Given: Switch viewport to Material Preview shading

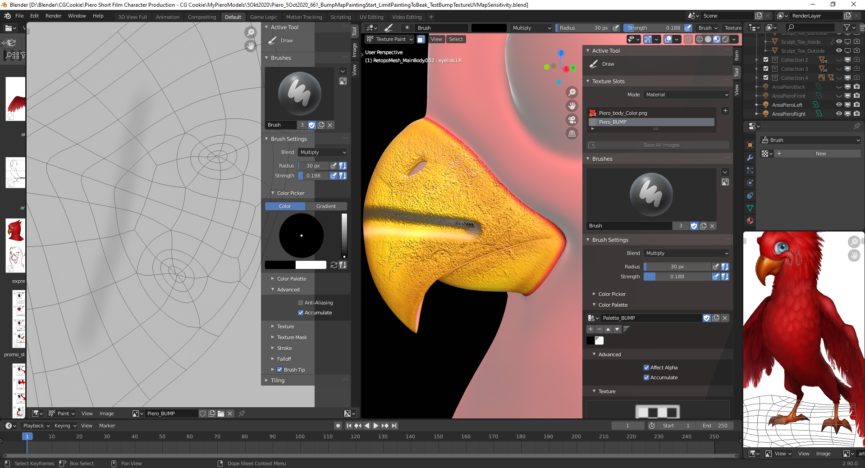Looking at the screenshot, I should [x=718, y=39].
